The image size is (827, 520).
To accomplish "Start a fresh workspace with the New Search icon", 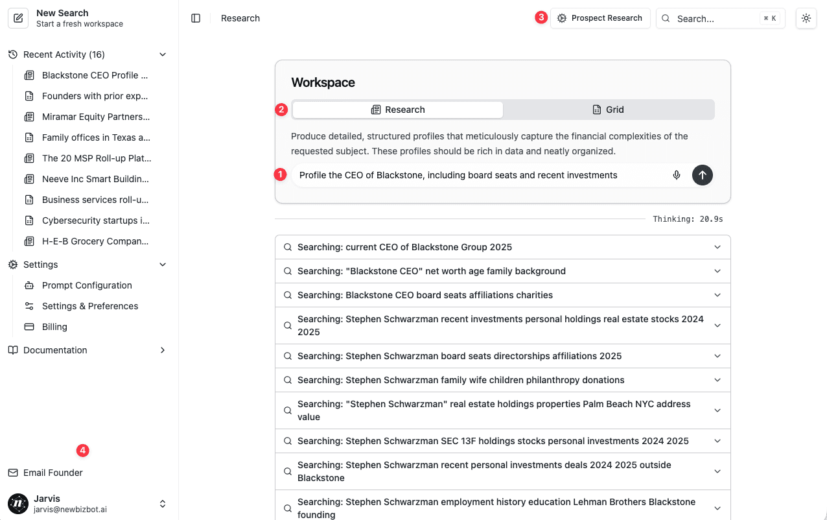I will (18, 18).
